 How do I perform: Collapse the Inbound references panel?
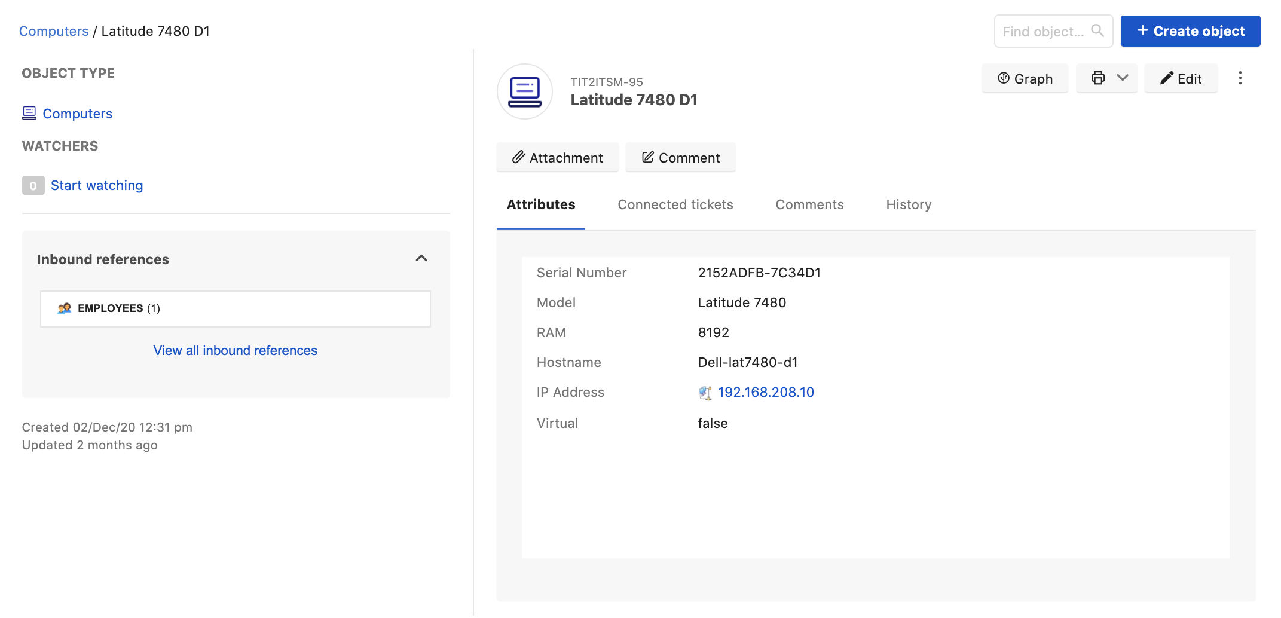[x=421, y=259]
